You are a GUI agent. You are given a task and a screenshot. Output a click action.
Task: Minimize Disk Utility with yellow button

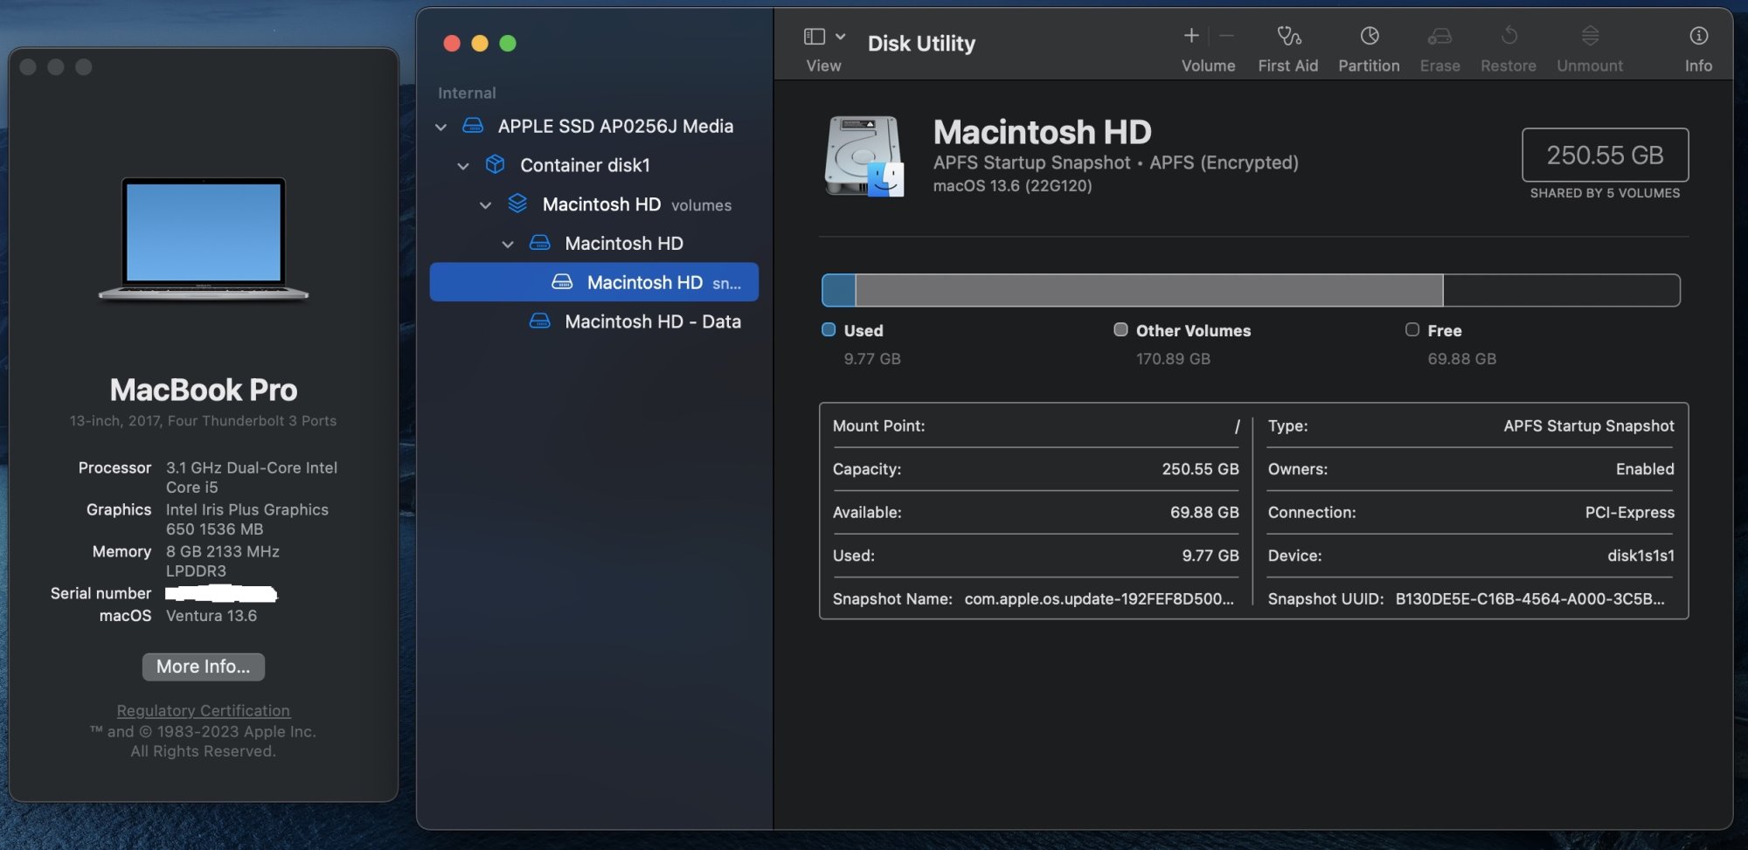point(480,43)
